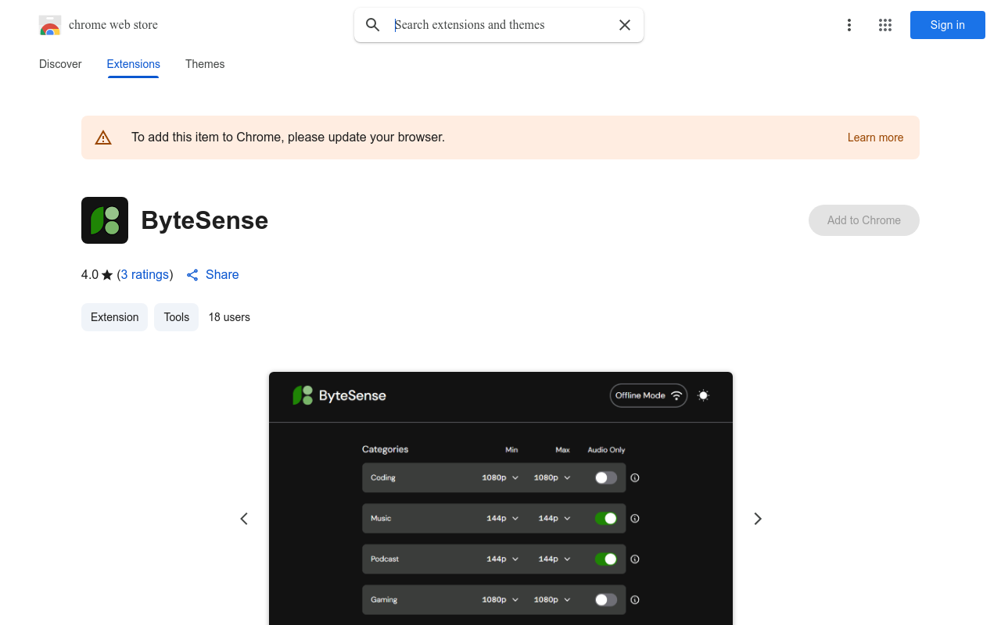Click the ByteSense title heading
Screen dimensions: 1001x625
[x=205, y=220]
